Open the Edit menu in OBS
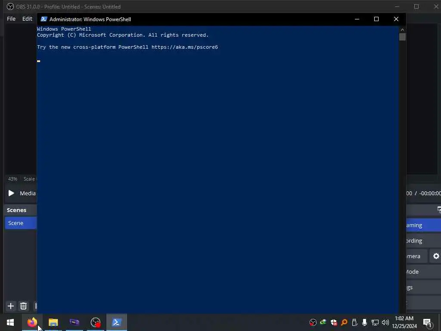 tap(27, 19)
